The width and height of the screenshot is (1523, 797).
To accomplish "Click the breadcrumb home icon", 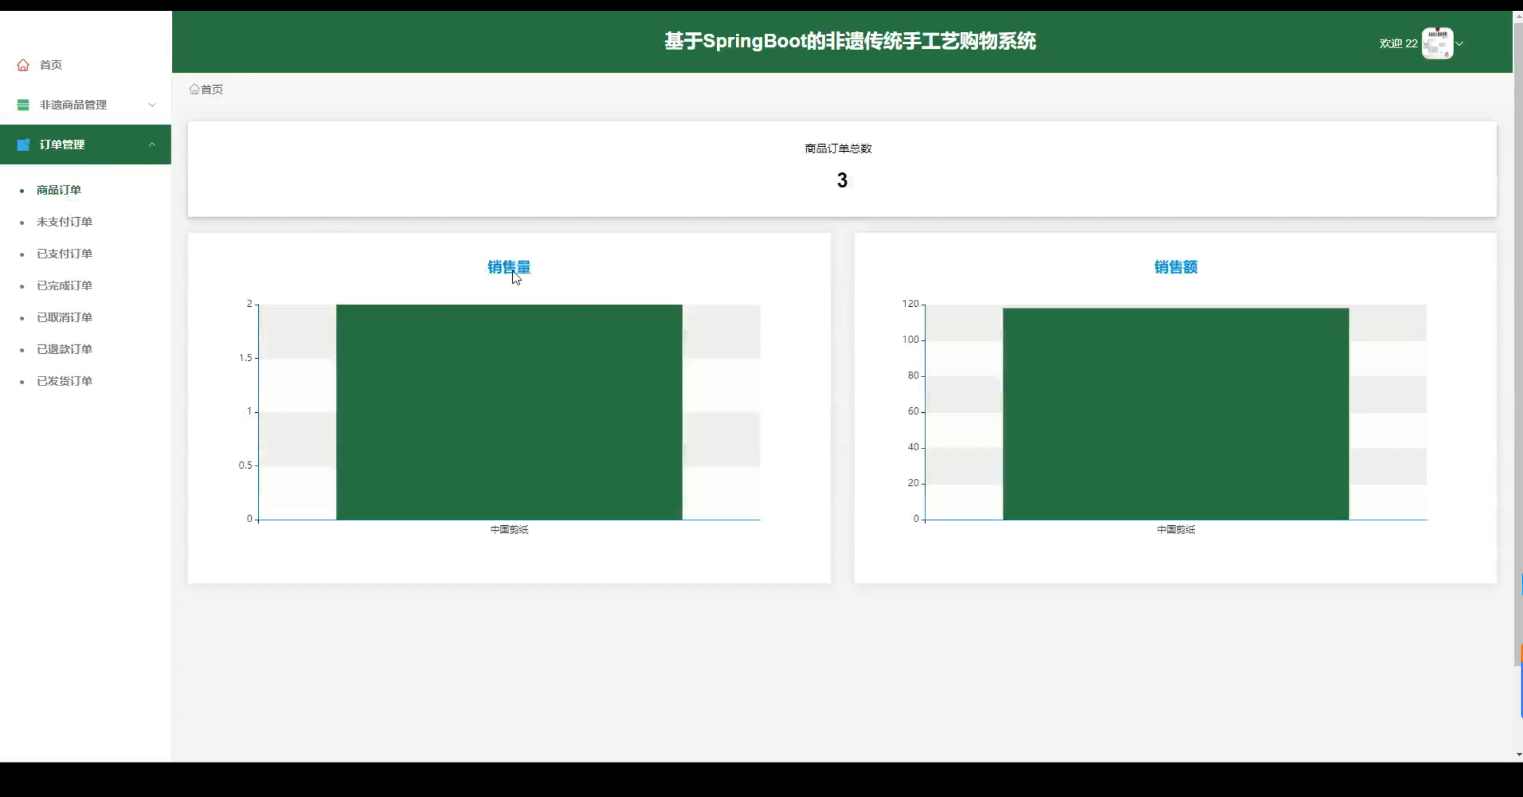I will click(194, 89).
